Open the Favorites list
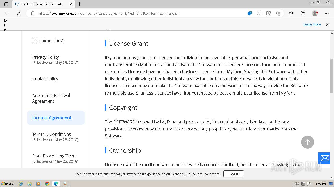This screenshot has height=187, width=334. coord(291,13)
